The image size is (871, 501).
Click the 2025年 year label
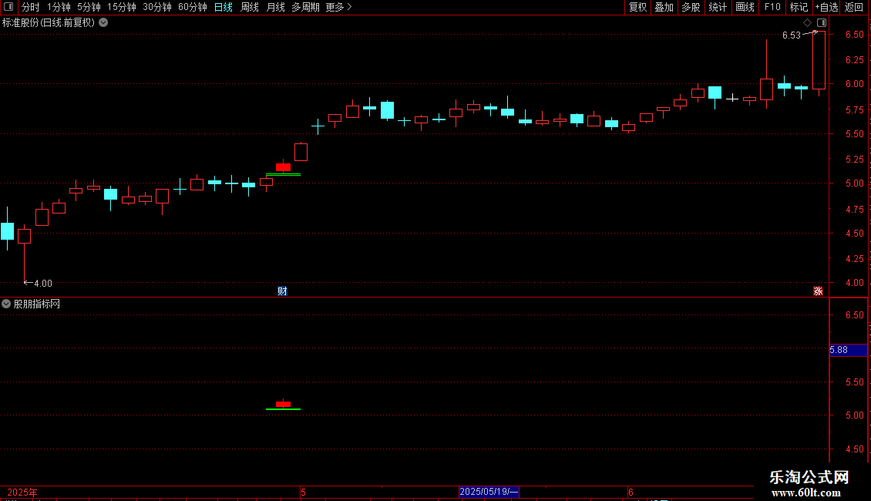pos(22,492)
